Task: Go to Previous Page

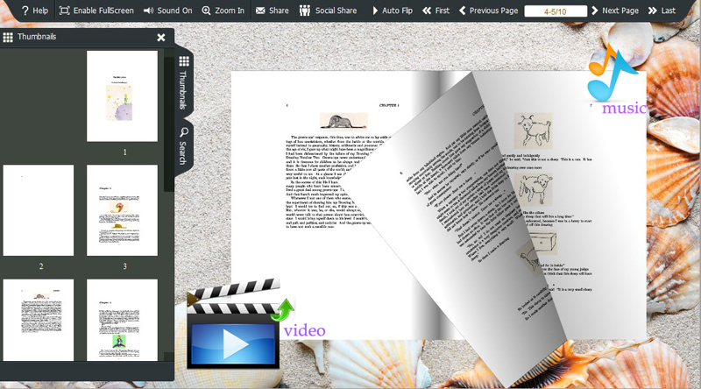Action: [x=488, y=11]
